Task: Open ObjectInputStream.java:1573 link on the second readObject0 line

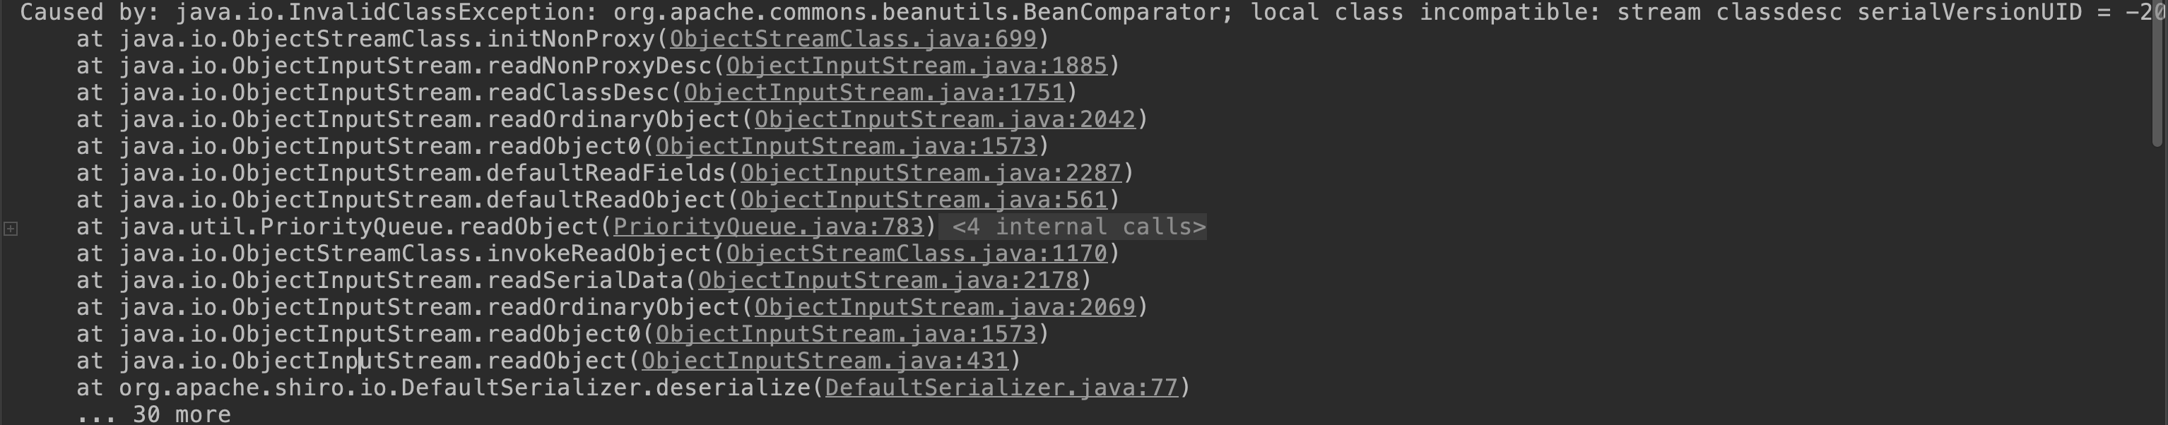Action: [x=846, y=334]
